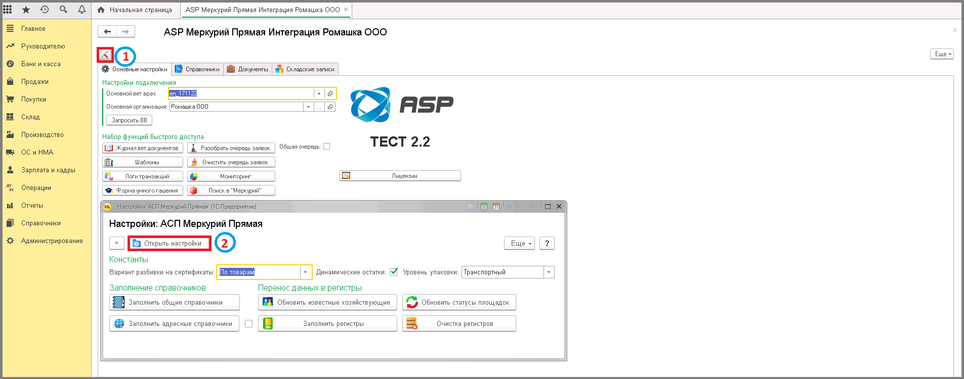964x379 pixels.
Task: Click Очистить очередь заявок
Action: [x=231, y=162]
